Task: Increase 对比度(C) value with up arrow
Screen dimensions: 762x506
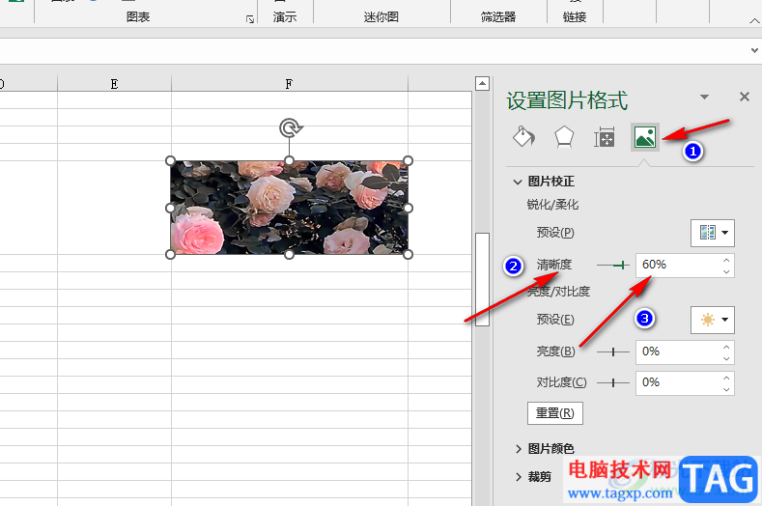Action: pyautogui.click(x=726, y=378)
